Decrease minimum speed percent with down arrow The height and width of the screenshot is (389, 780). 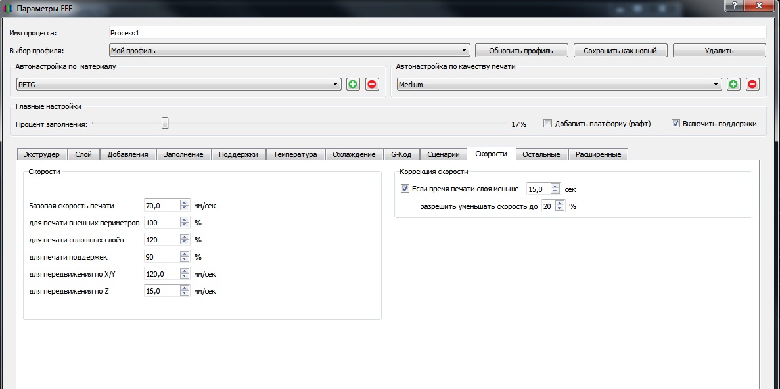click(560, 209)
